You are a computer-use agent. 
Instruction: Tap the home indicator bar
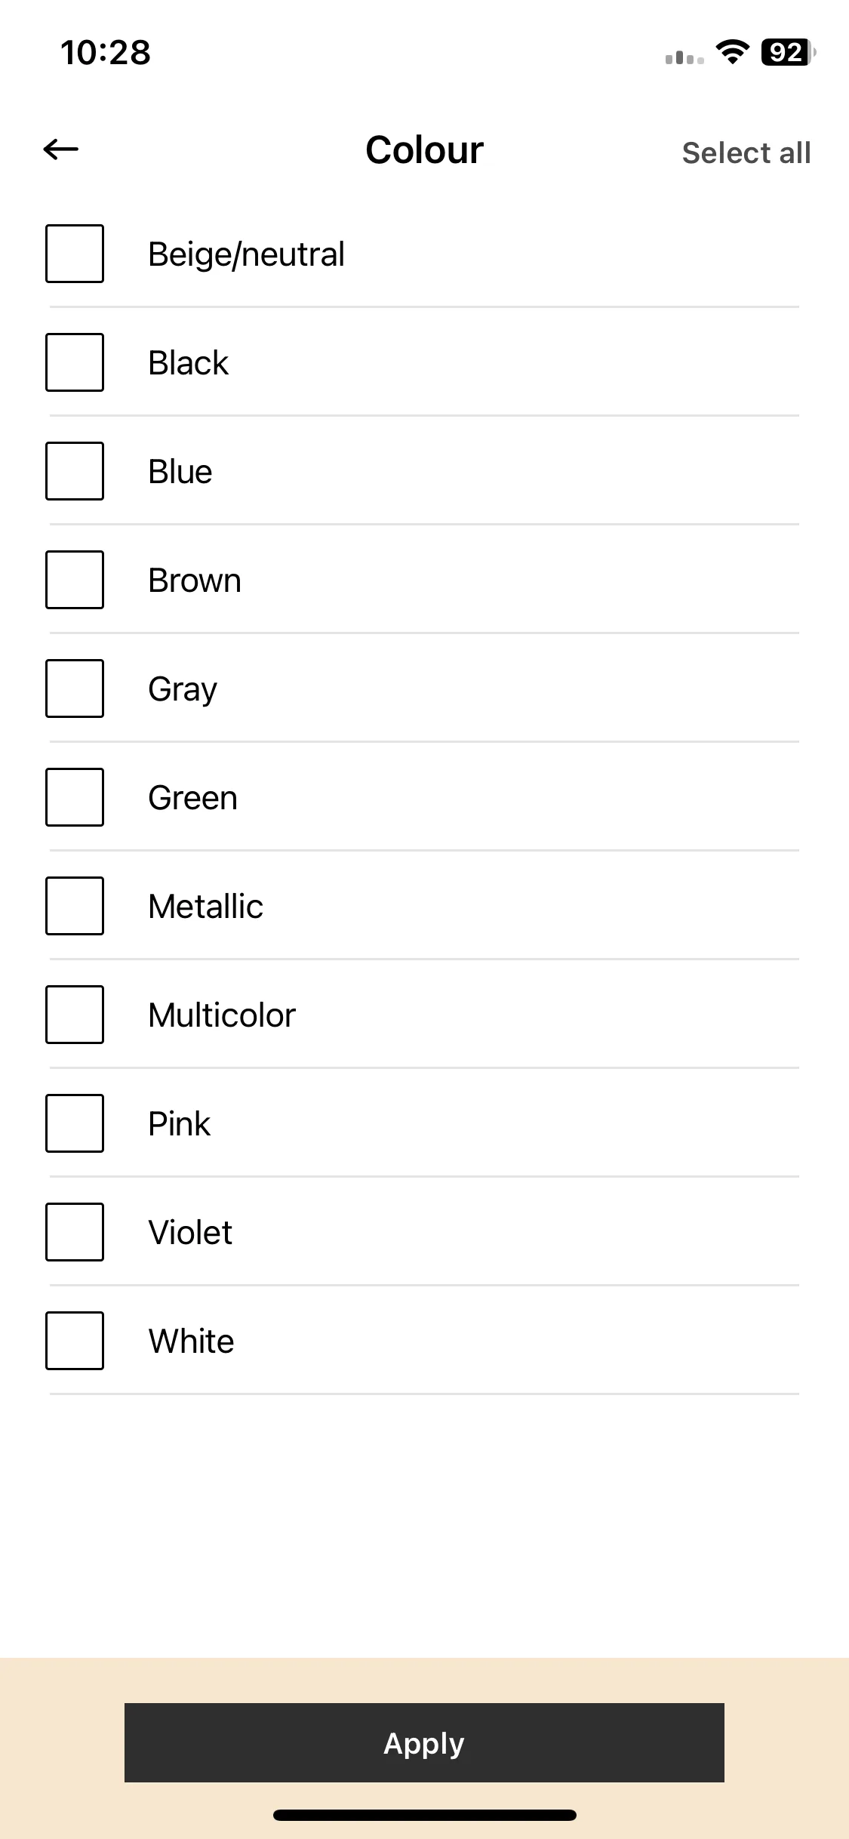pos(425,1815)
